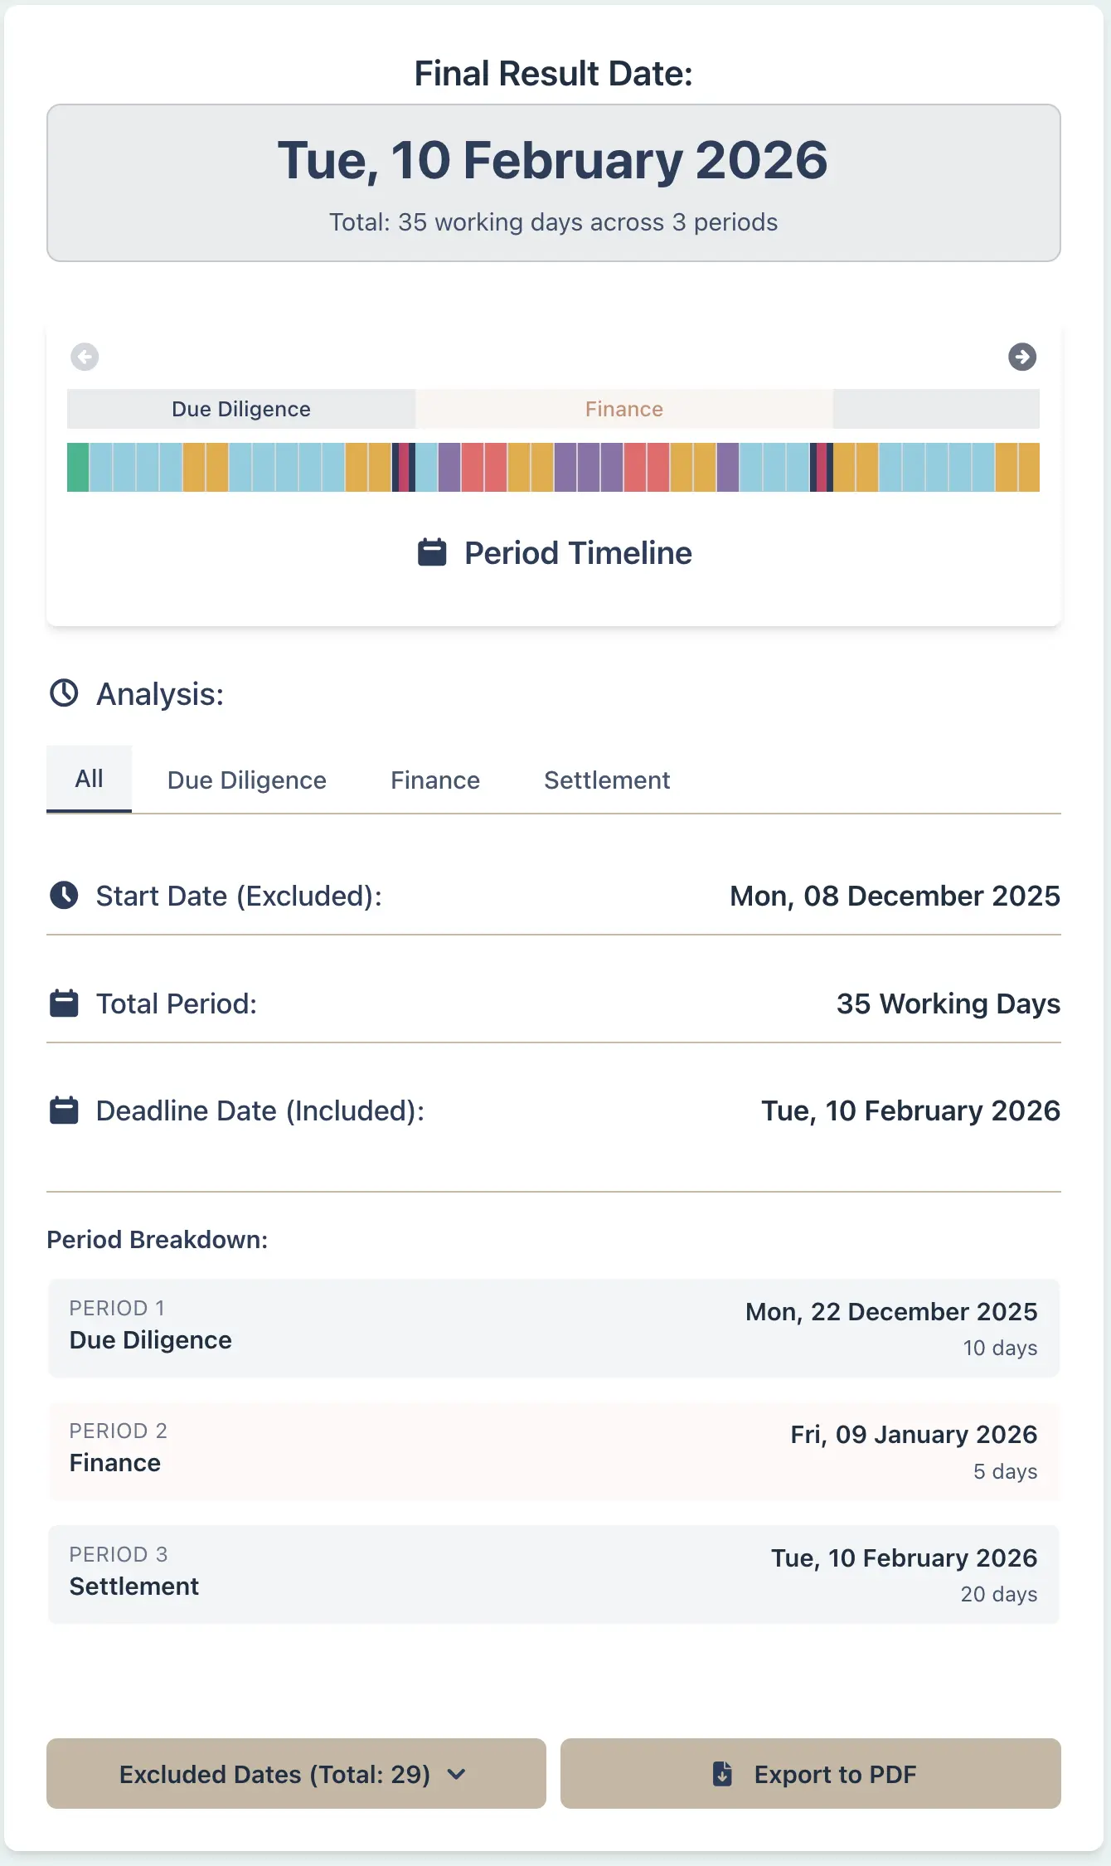Click the Finance label on the period timeline
This screenshot has height=1866, width=1111.
point(623,408)
